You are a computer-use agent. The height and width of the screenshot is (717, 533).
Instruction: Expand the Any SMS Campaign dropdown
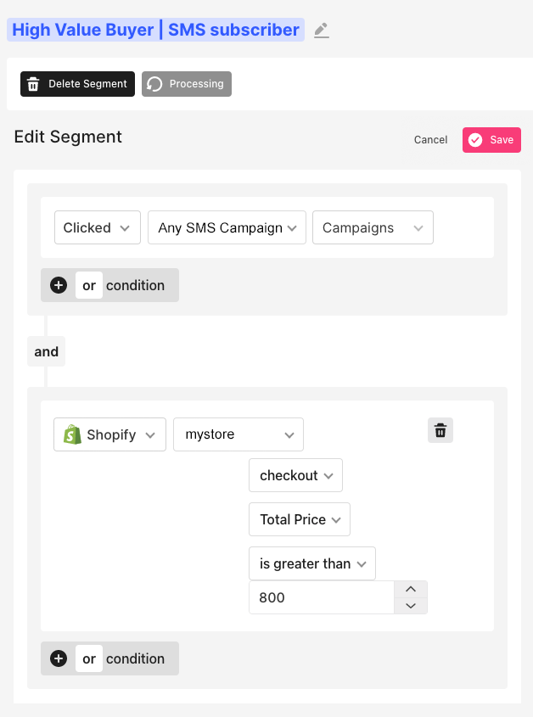tap(226, 227)
